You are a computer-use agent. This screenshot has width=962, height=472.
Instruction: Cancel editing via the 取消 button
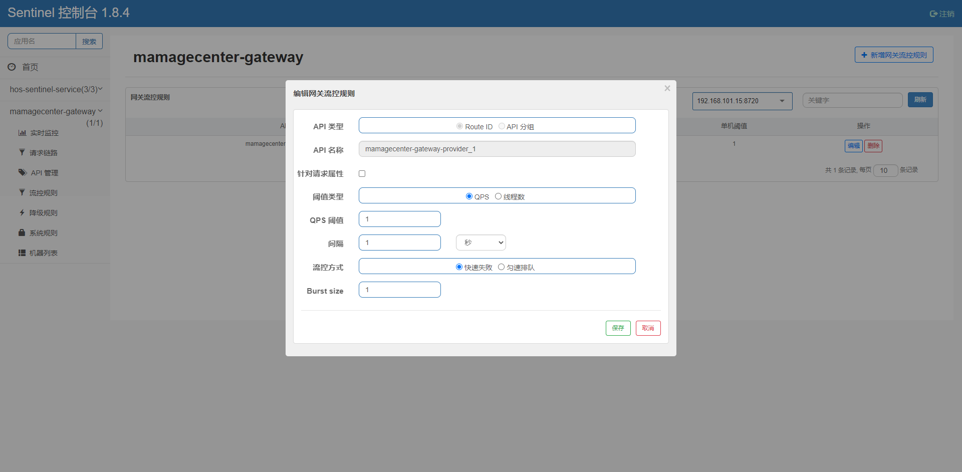pyautogui.click(x=648, y=328)
